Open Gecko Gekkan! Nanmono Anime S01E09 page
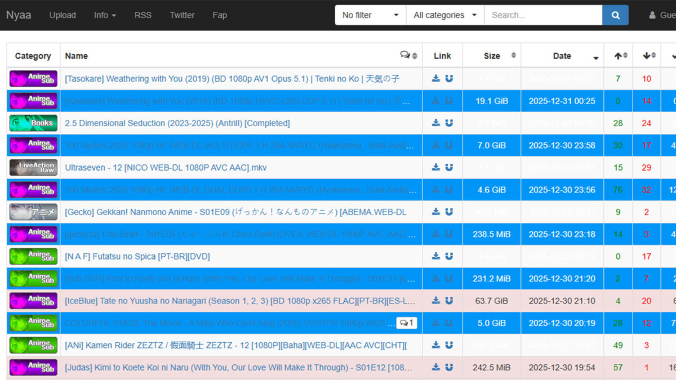 pyautogui.click(x=235, y=212)
